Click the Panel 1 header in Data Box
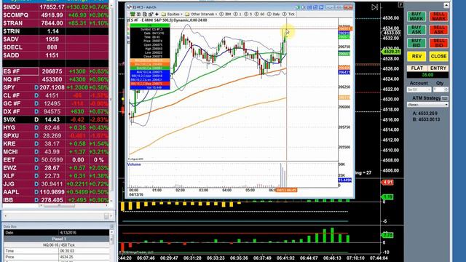This screenshot has height=262, width=466. [x=57, y=239]
